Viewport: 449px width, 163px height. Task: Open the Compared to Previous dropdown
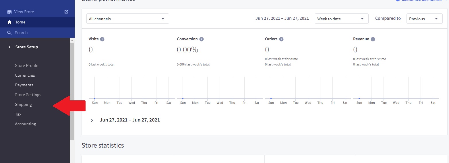(x=424, y=19)
